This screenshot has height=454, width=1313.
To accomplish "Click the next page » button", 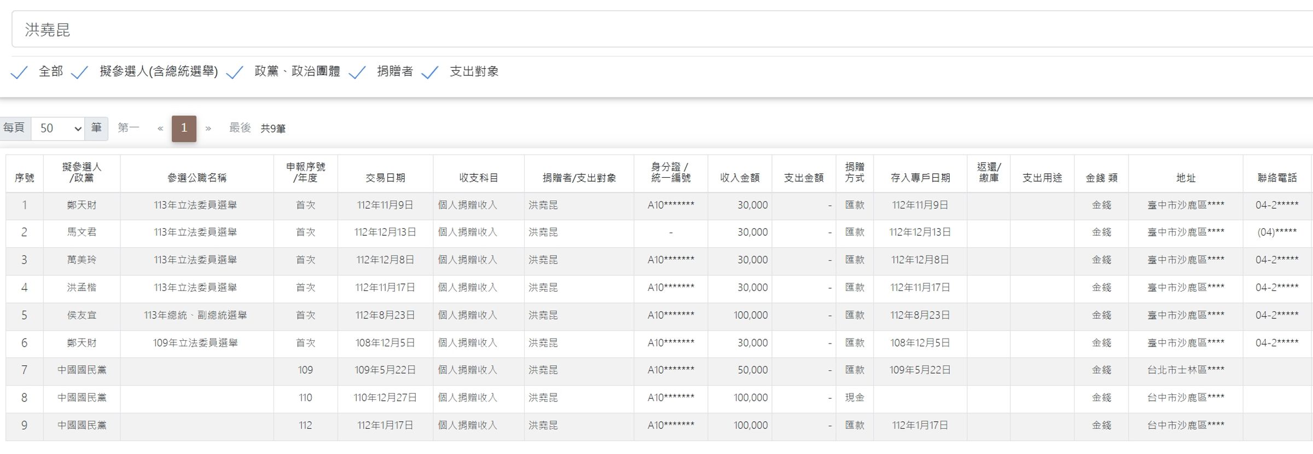I will tap(208, 129).
